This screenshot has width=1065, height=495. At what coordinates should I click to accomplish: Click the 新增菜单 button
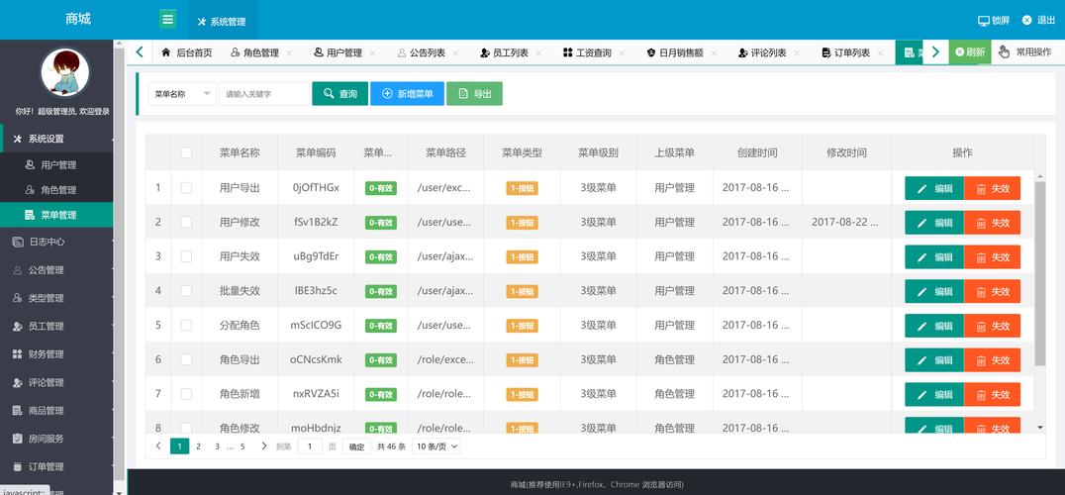(x=407, y=94)
